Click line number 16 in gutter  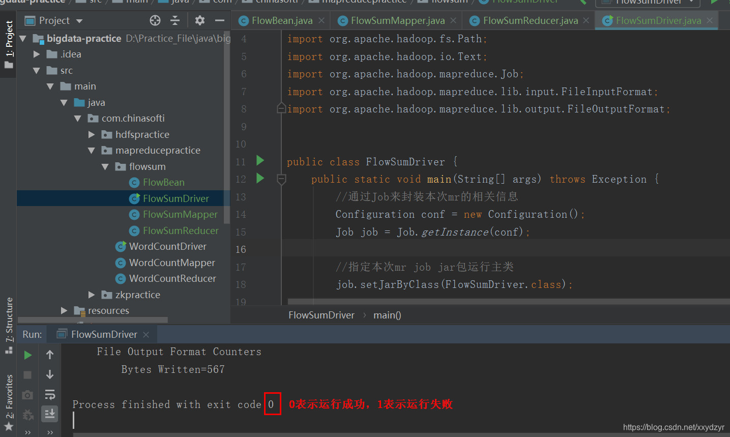241,249
